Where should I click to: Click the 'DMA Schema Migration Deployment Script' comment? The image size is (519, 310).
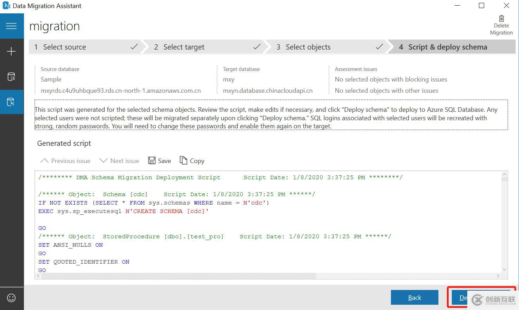tap(221, 177)
